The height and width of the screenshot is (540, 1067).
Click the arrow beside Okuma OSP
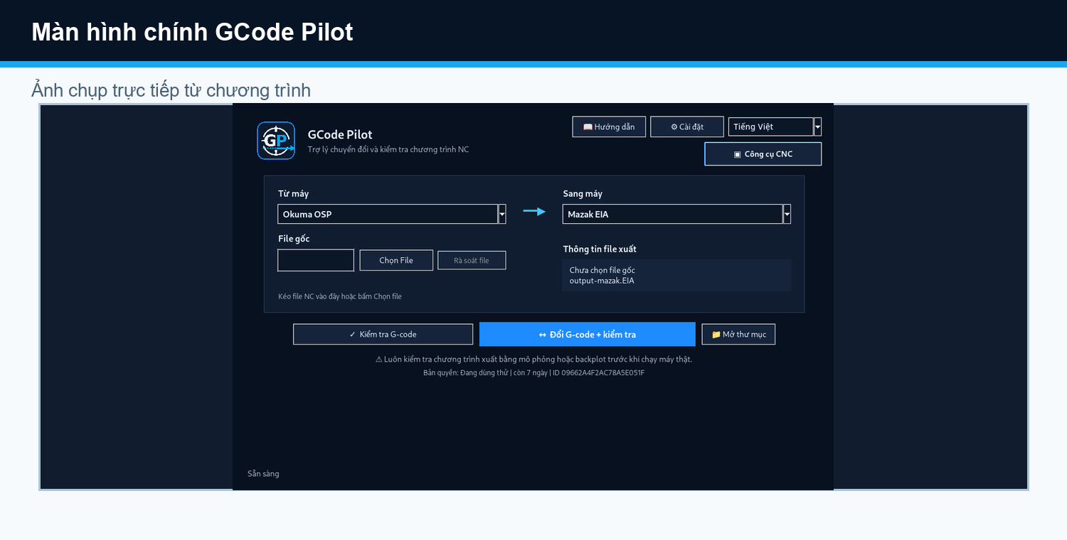pos(502,214)
